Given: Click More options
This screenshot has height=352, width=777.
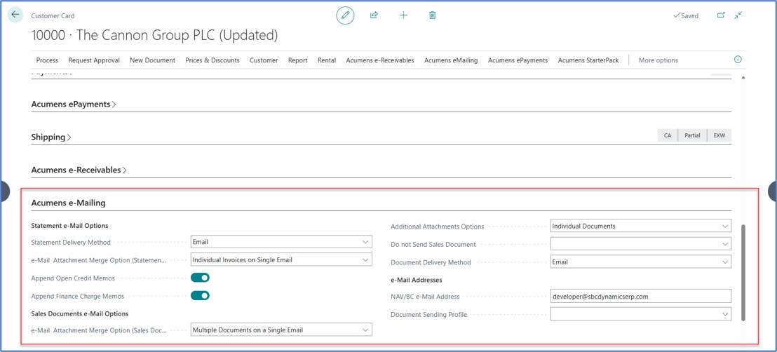Looking at the screenshot, I should coord(658,60).
